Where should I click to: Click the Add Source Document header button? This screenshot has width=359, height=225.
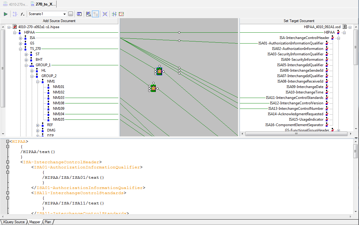(59, 21)
